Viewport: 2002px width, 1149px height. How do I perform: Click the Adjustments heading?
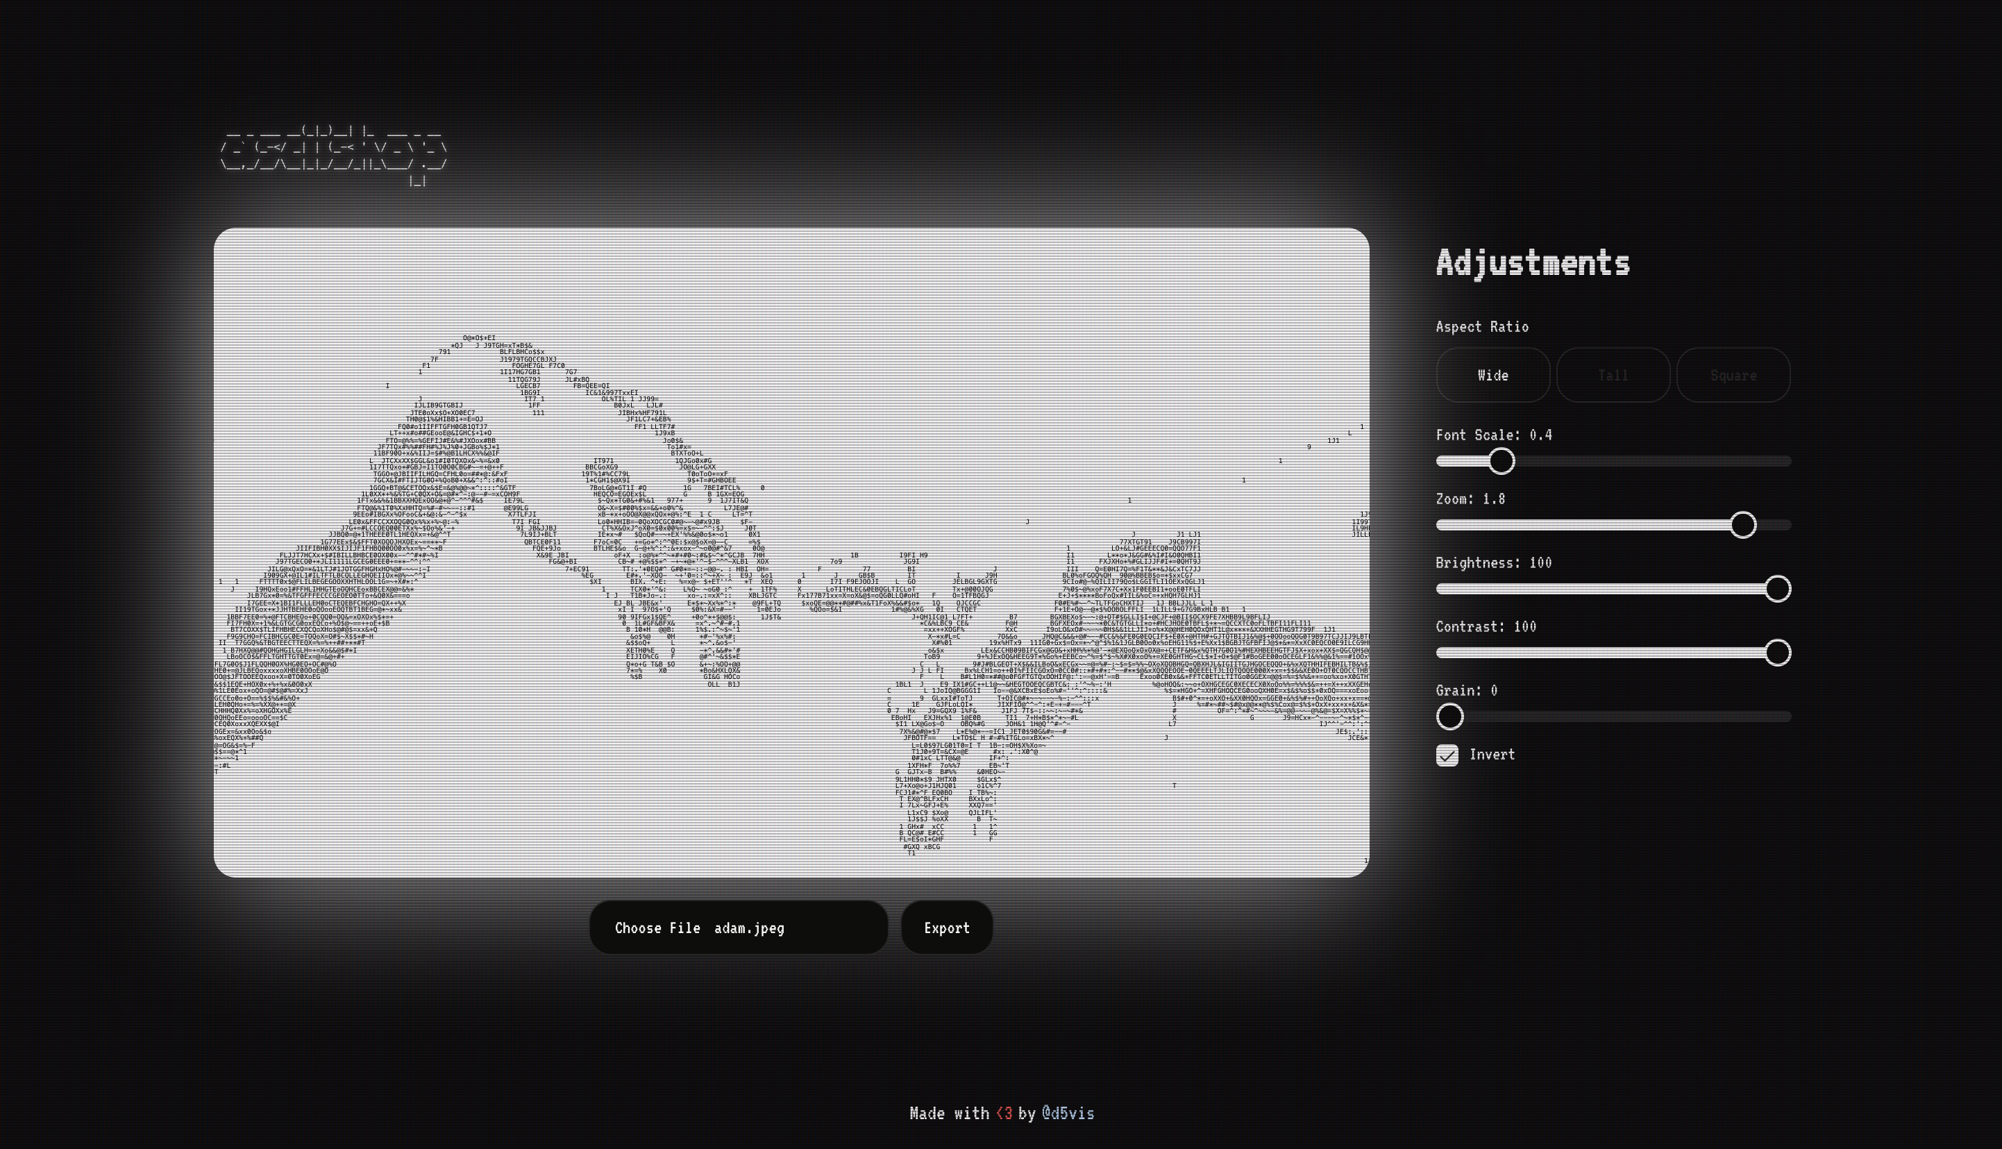click(1533, 264)
